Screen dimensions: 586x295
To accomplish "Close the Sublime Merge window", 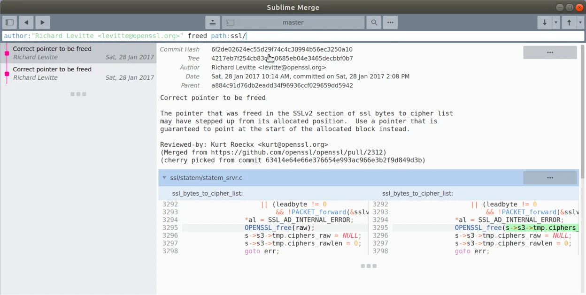I will (579, 7).
